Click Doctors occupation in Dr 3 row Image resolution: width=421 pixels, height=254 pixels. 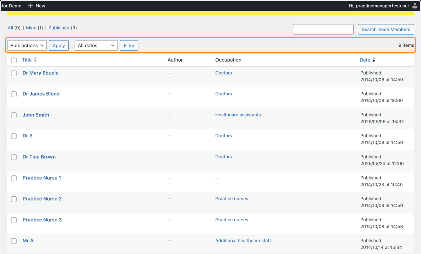(224, 136)
